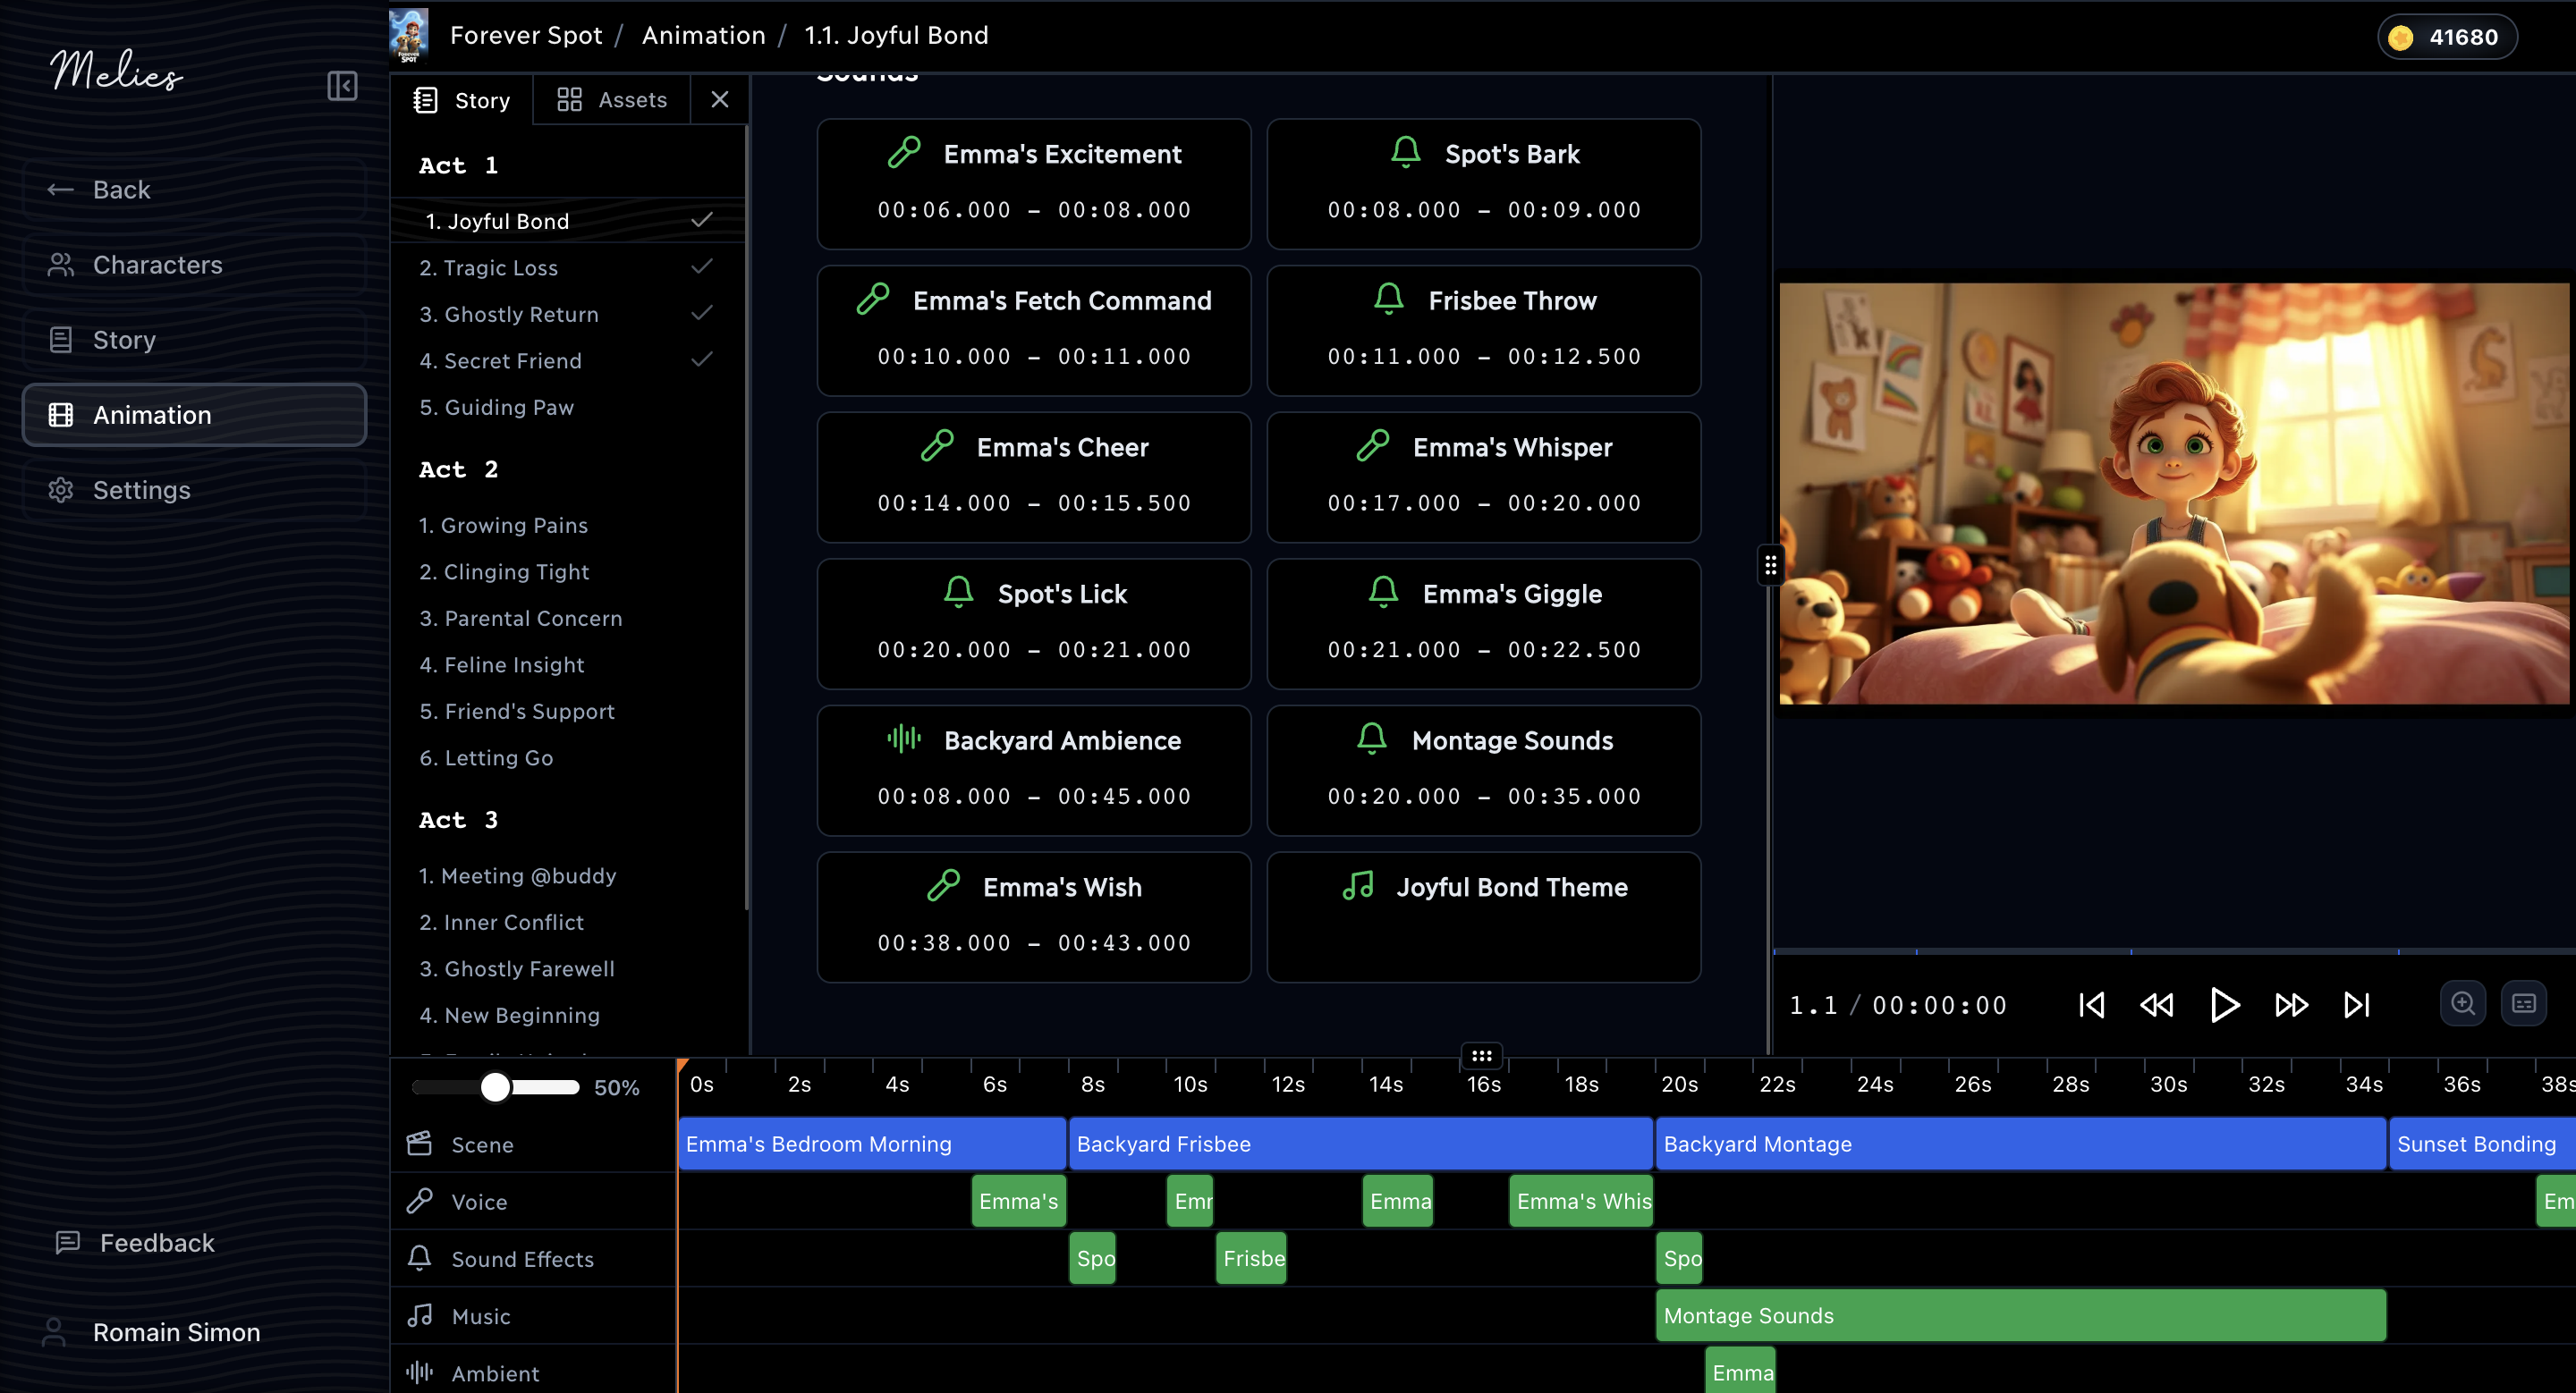Select scene 4. New Beginning
The height and width of the screenshot is (1393, 2576).
pyautogui.click(x=568, y=1016)
